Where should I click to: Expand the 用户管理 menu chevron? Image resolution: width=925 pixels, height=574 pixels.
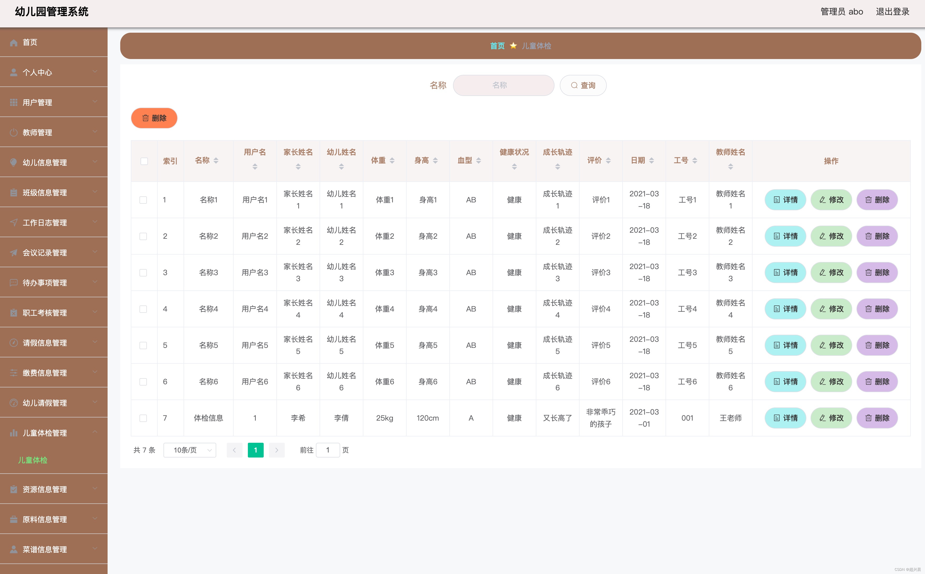point(95,101)
